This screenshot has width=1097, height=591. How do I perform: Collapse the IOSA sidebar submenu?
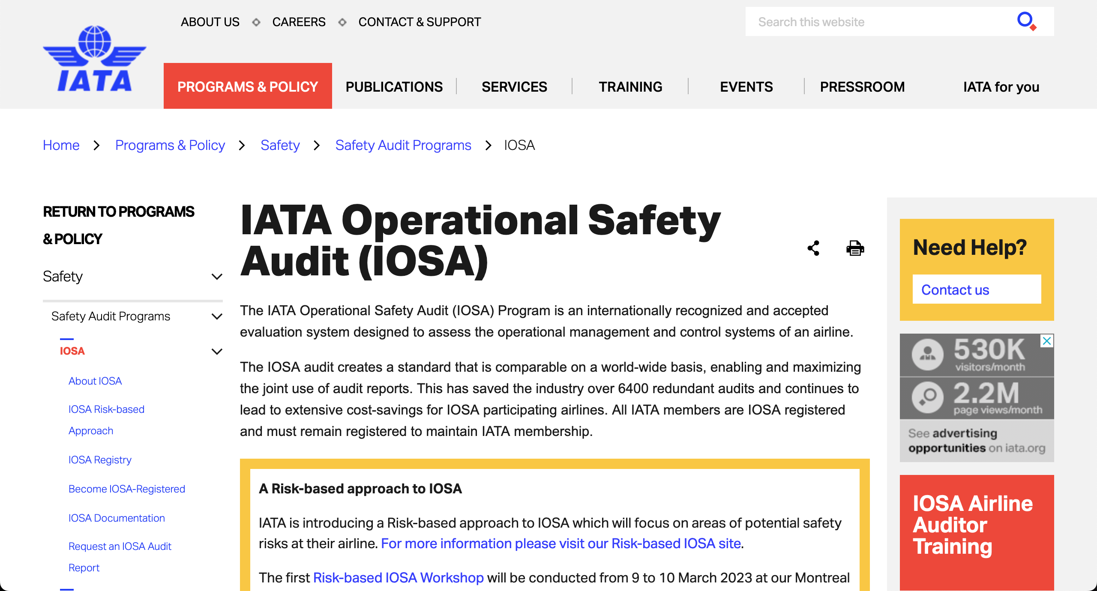217,352
